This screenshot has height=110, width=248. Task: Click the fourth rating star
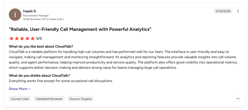point(27,38)
